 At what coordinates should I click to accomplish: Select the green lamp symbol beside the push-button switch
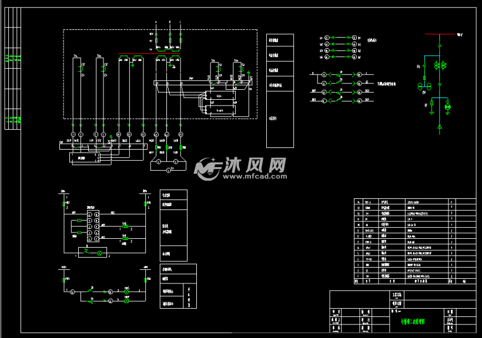[x=99, y=253]
